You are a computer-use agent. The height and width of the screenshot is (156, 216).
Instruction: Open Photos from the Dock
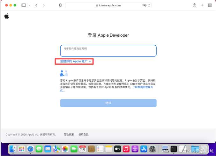click(x=65, y=149)
